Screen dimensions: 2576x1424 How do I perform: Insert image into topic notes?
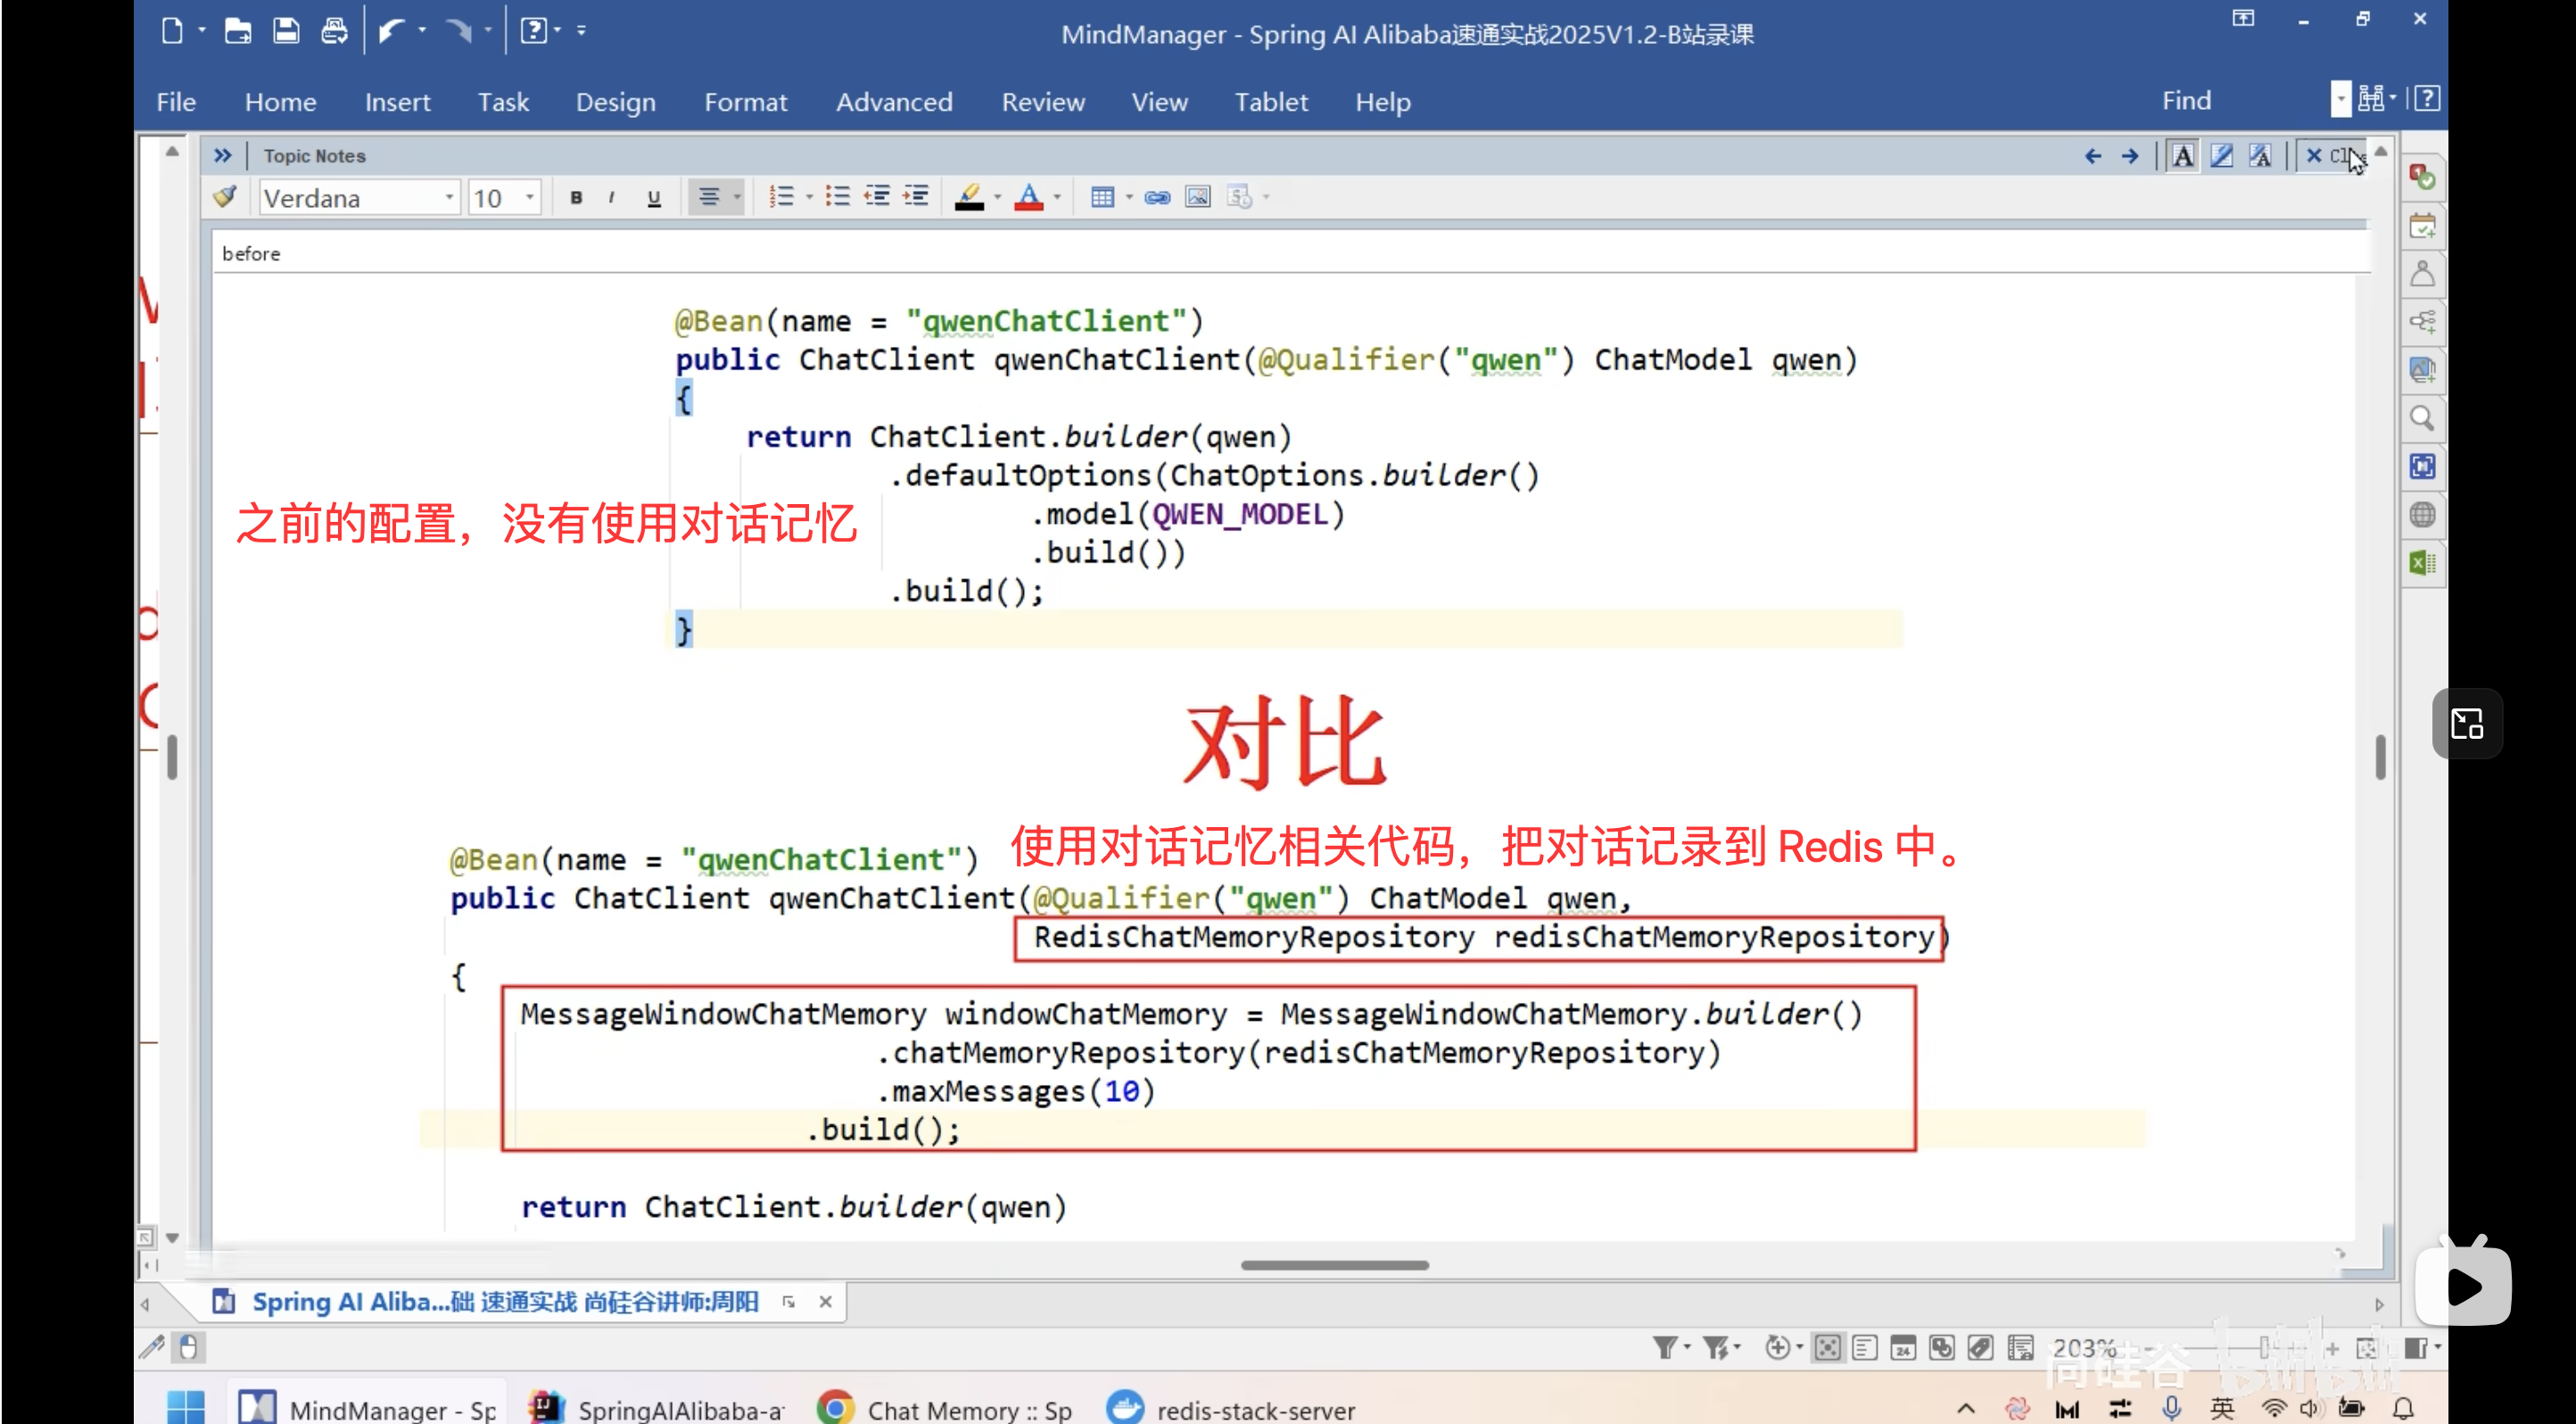click(1197, 197)
